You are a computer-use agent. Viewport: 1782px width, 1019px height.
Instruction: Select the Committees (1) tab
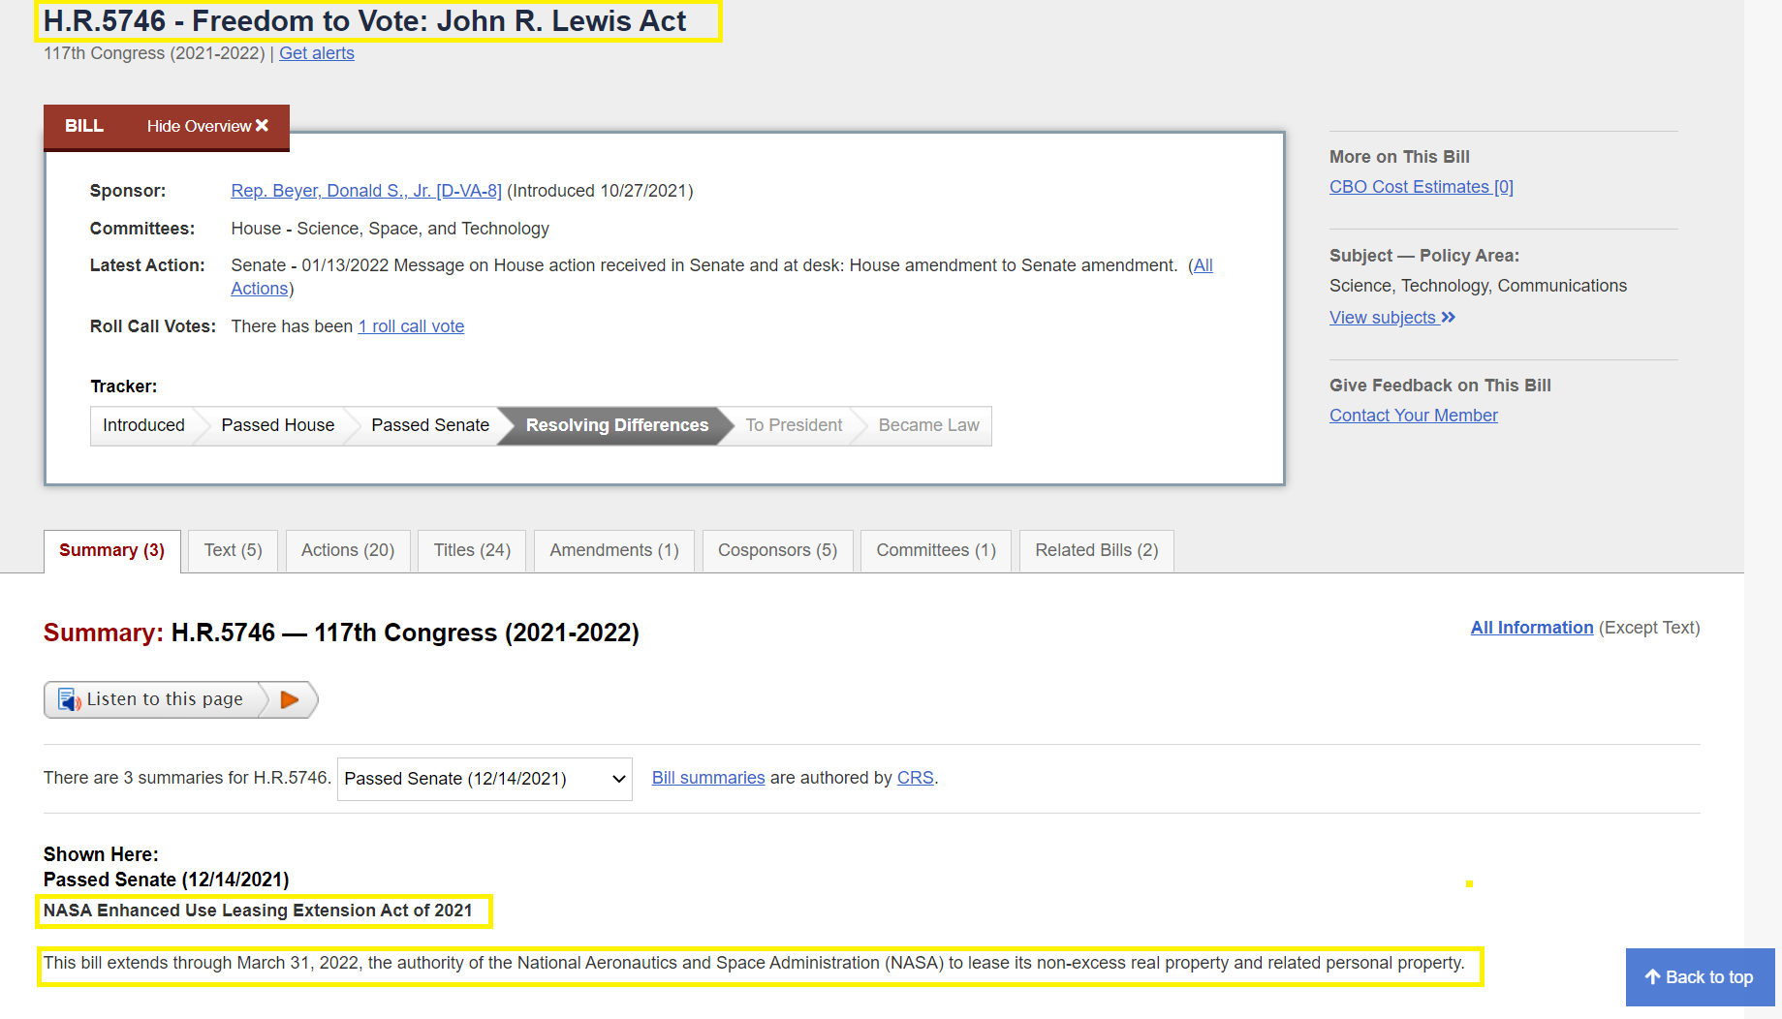click(936, 550)
